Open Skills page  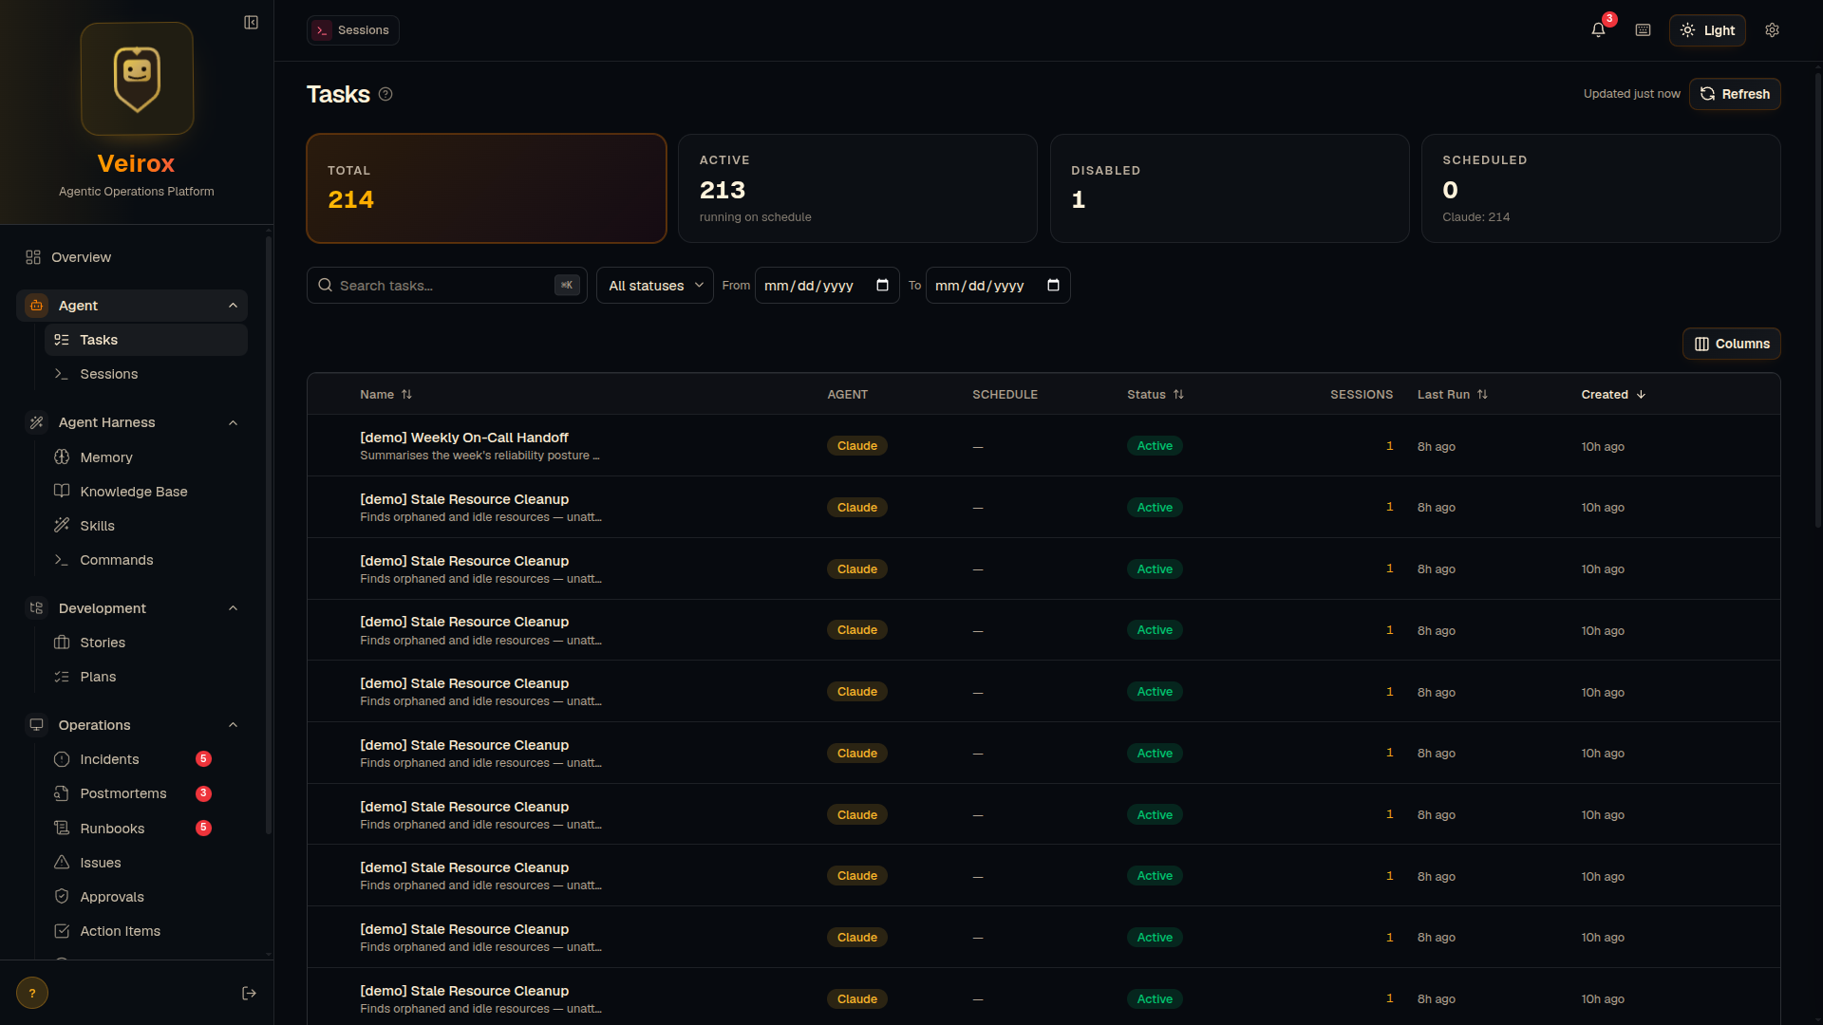[146, 526]
